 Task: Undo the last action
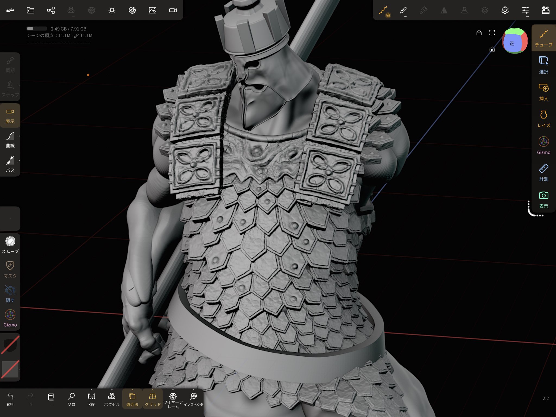10,399
